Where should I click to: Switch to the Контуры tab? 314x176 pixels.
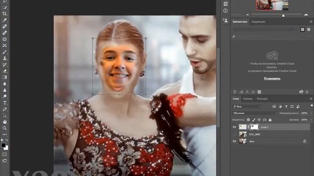tap(262, 99)
